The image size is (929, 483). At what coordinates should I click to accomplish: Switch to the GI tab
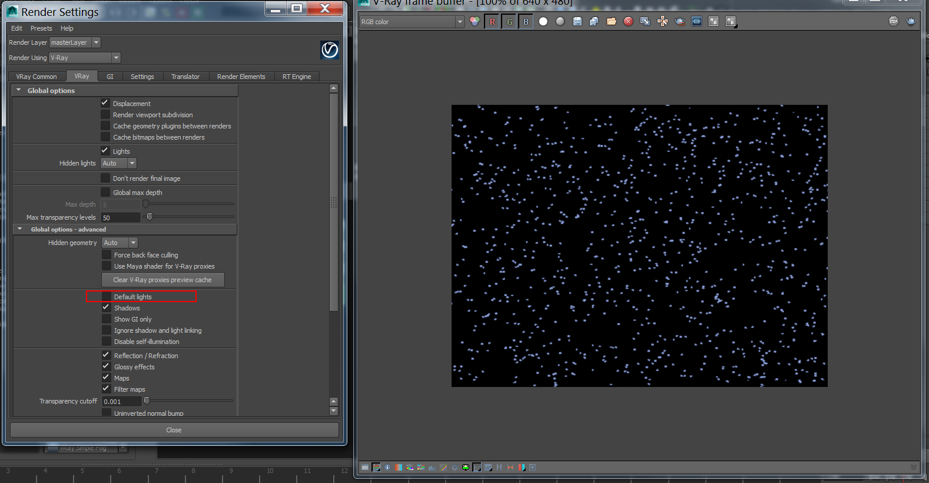[110, 77]
